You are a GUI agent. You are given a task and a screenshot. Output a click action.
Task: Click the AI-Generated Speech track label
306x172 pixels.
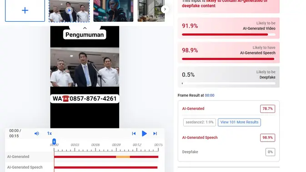click(25, 167)
